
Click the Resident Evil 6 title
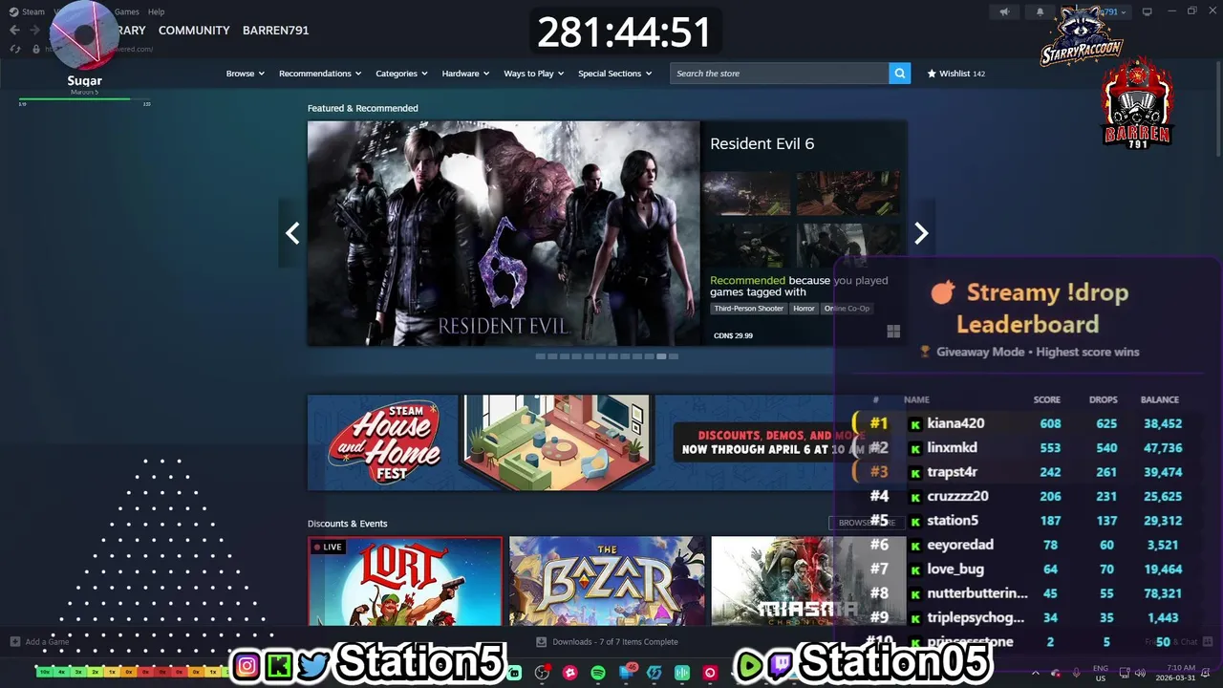tap(762, 143)
